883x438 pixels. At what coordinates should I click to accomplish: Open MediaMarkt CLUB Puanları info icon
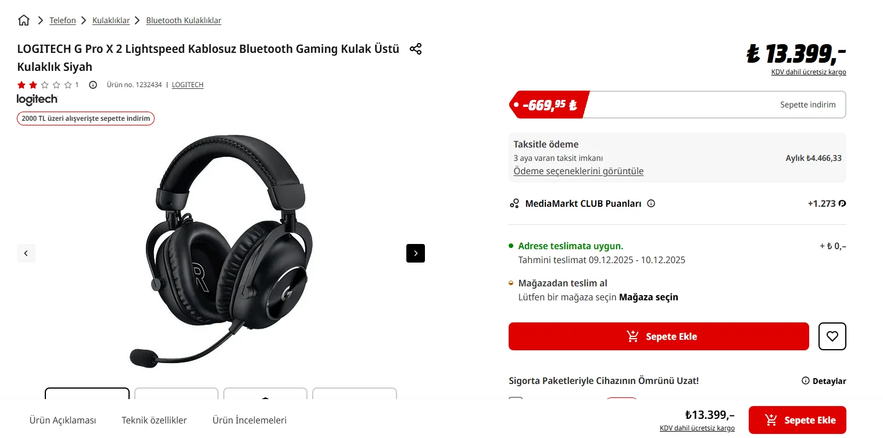(x=651, y=204)
